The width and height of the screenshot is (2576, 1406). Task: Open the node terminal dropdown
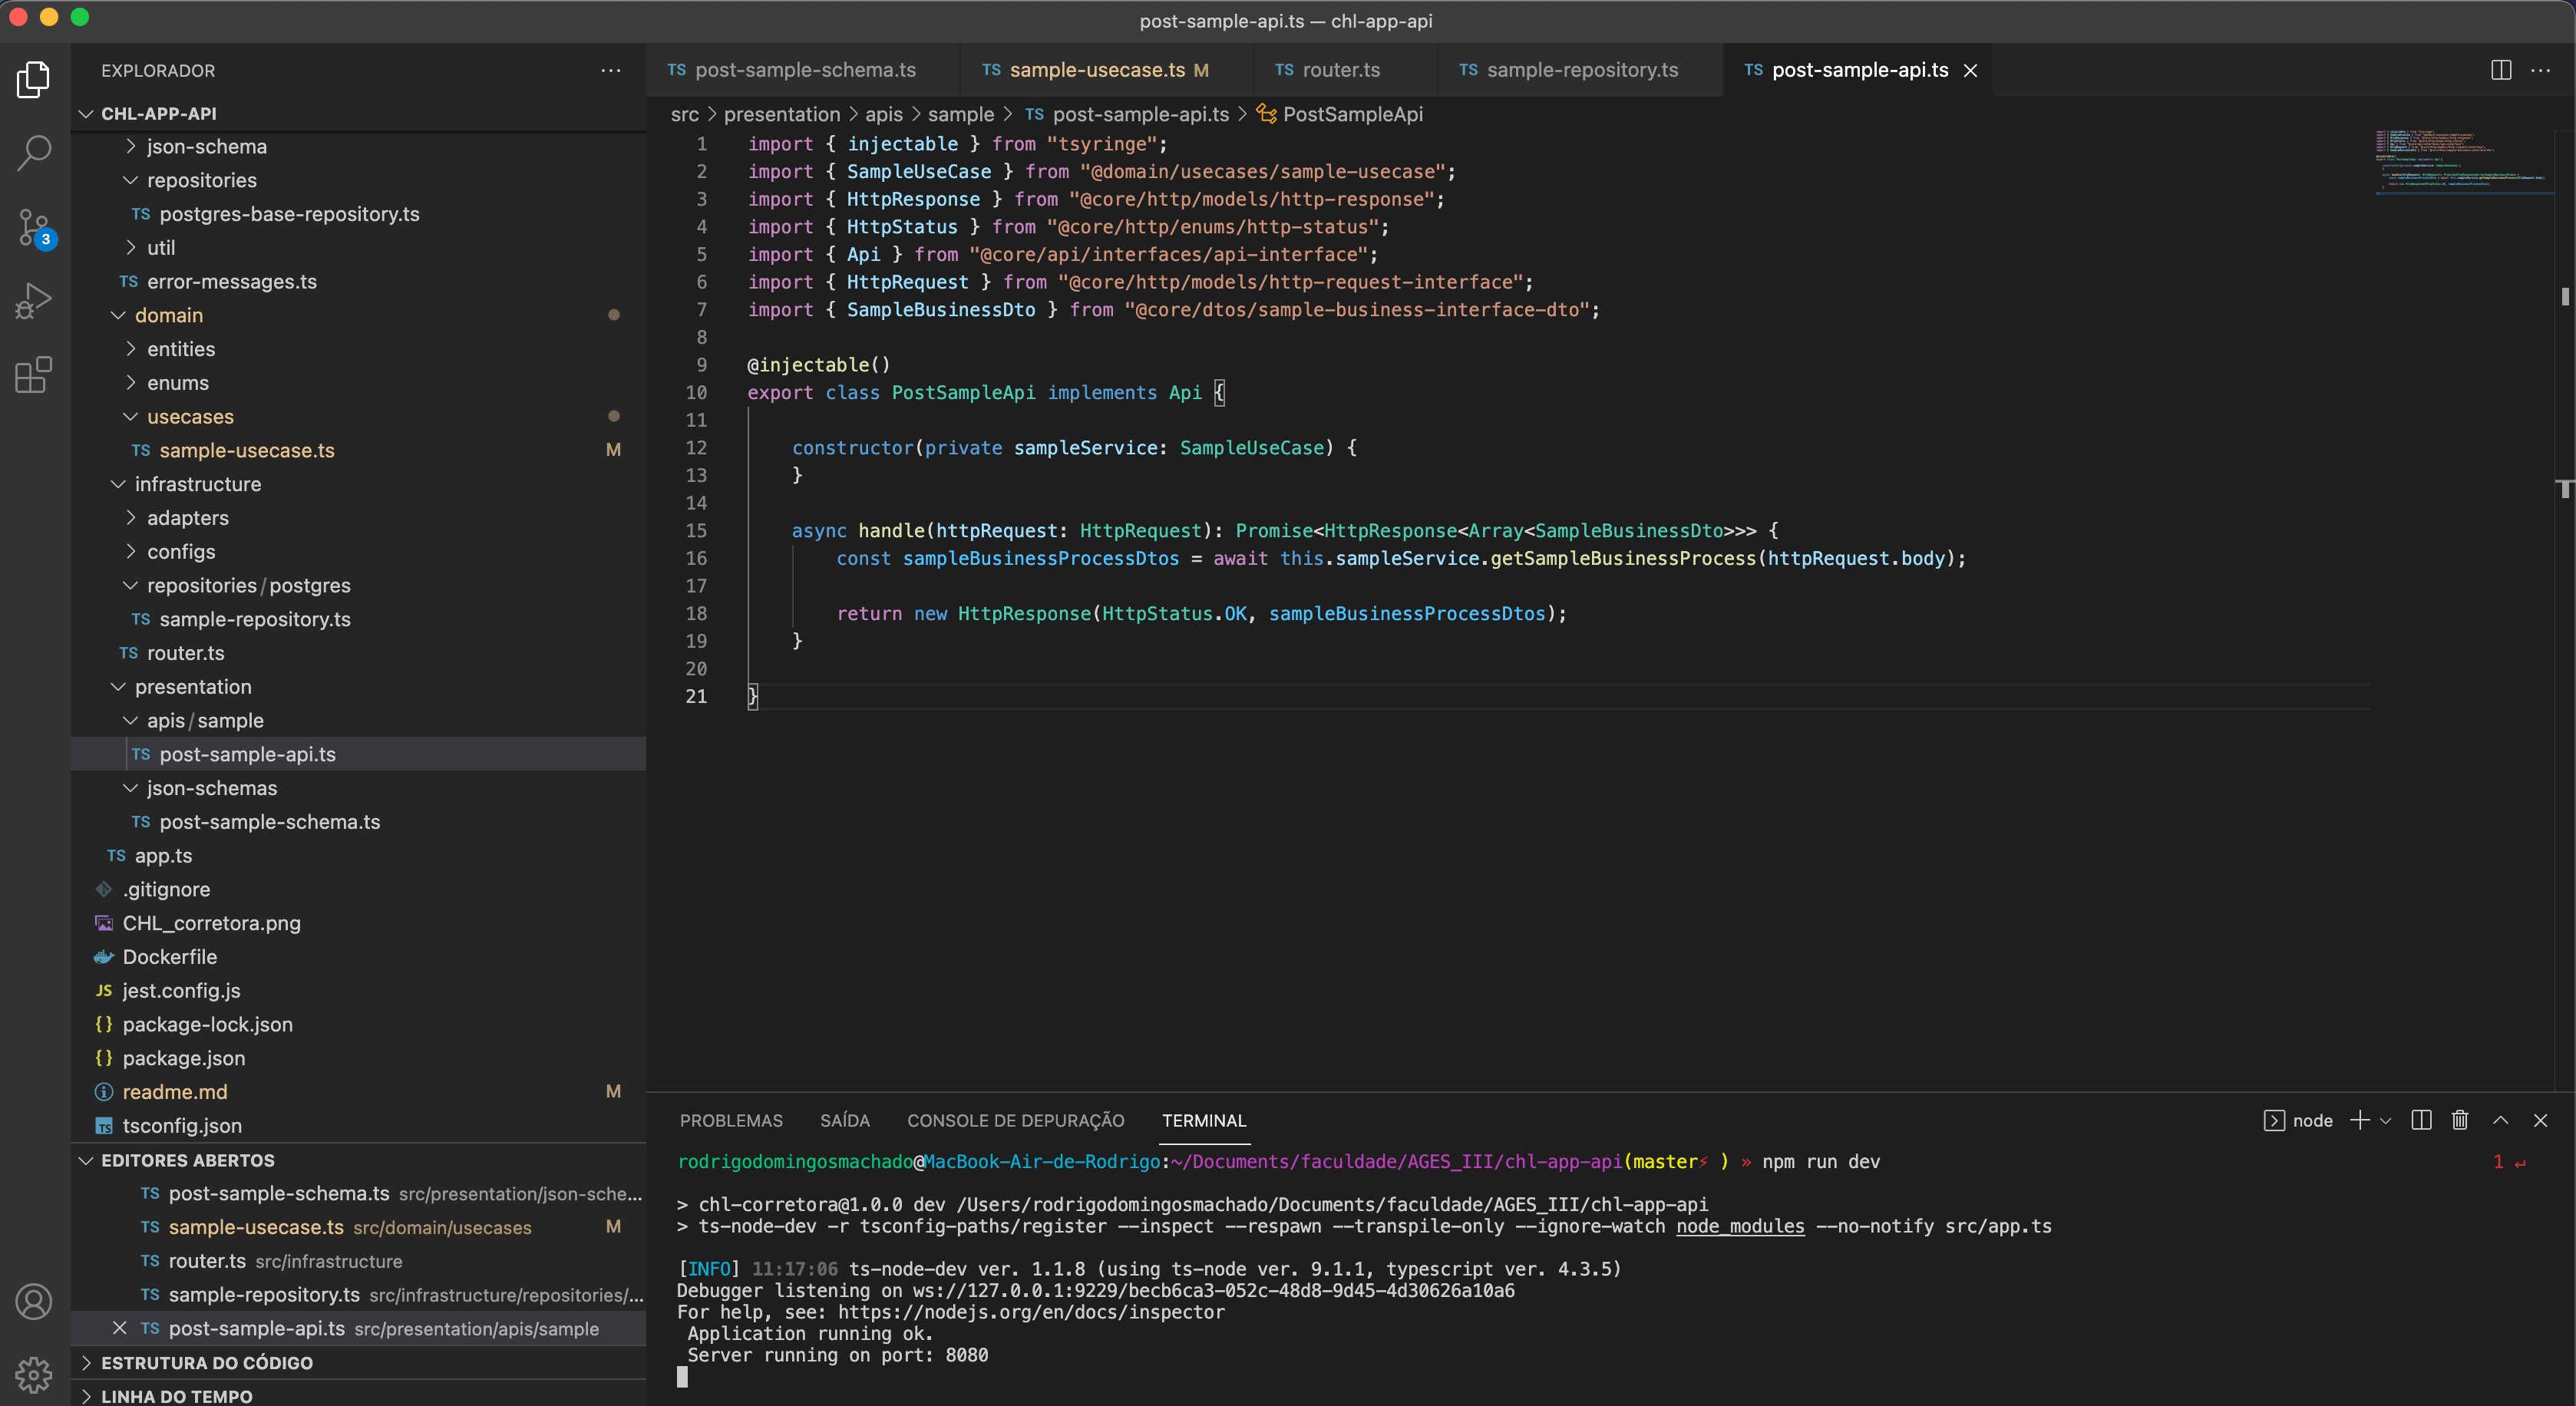coord(2387,1121)
